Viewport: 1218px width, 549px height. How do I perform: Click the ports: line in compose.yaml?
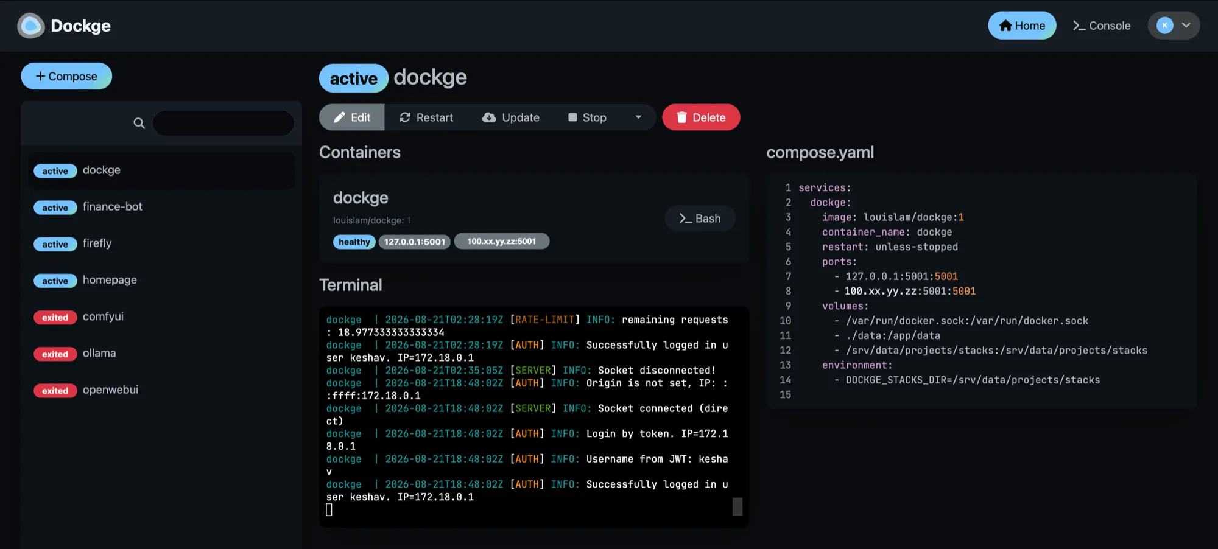click(839, 262)
